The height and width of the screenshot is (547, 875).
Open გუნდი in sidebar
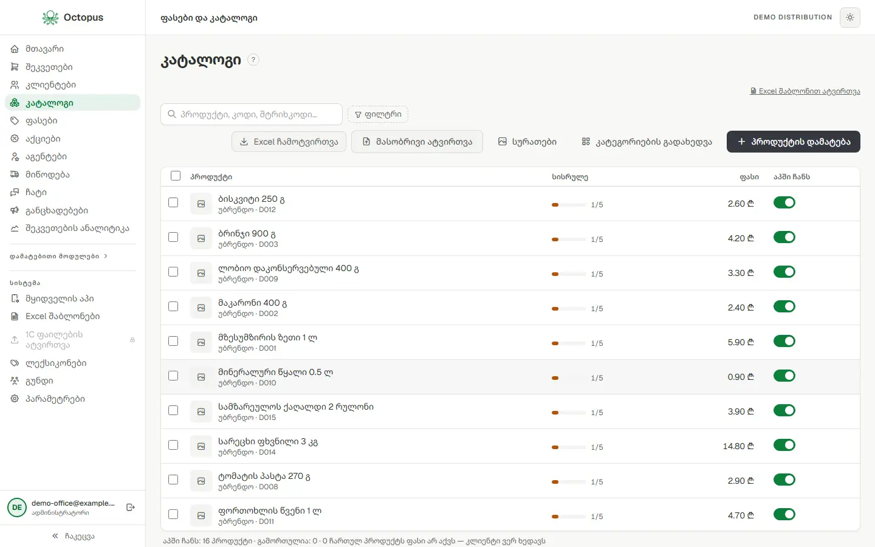pos(73,381)
